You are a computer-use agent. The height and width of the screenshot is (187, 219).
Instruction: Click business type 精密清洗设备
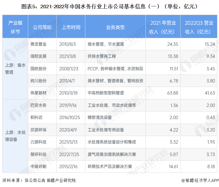pos(99,118)
